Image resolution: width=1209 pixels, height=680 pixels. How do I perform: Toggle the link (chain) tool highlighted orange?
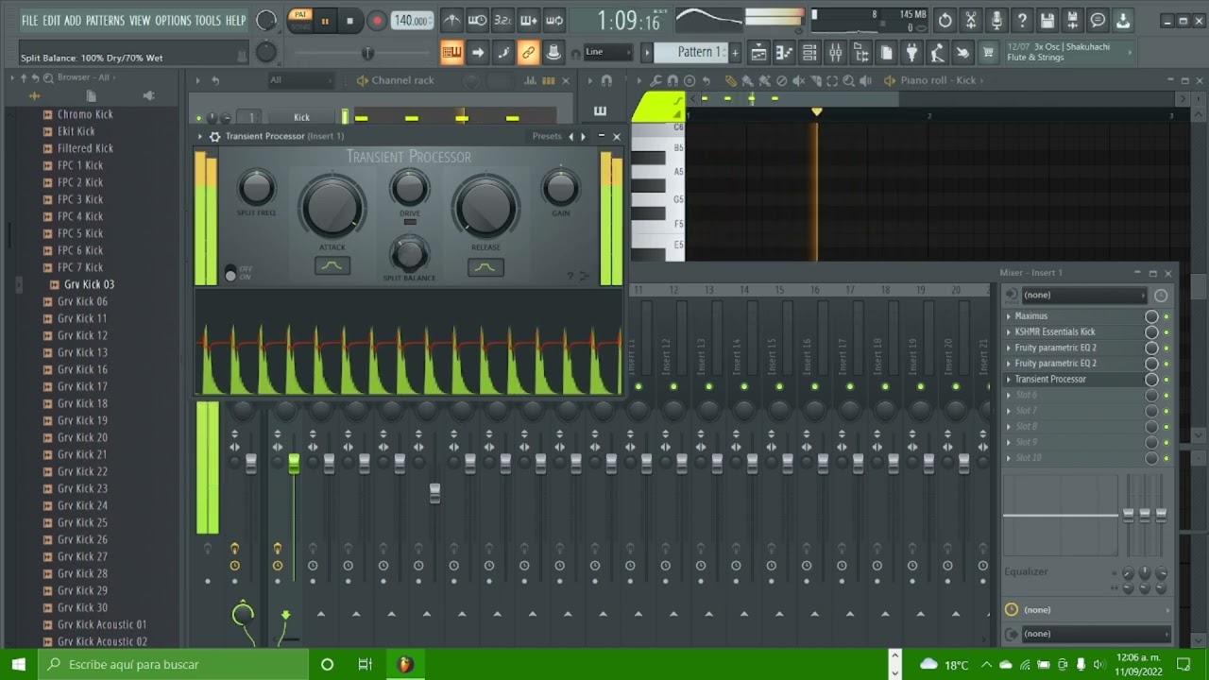(x=529, y=52)
